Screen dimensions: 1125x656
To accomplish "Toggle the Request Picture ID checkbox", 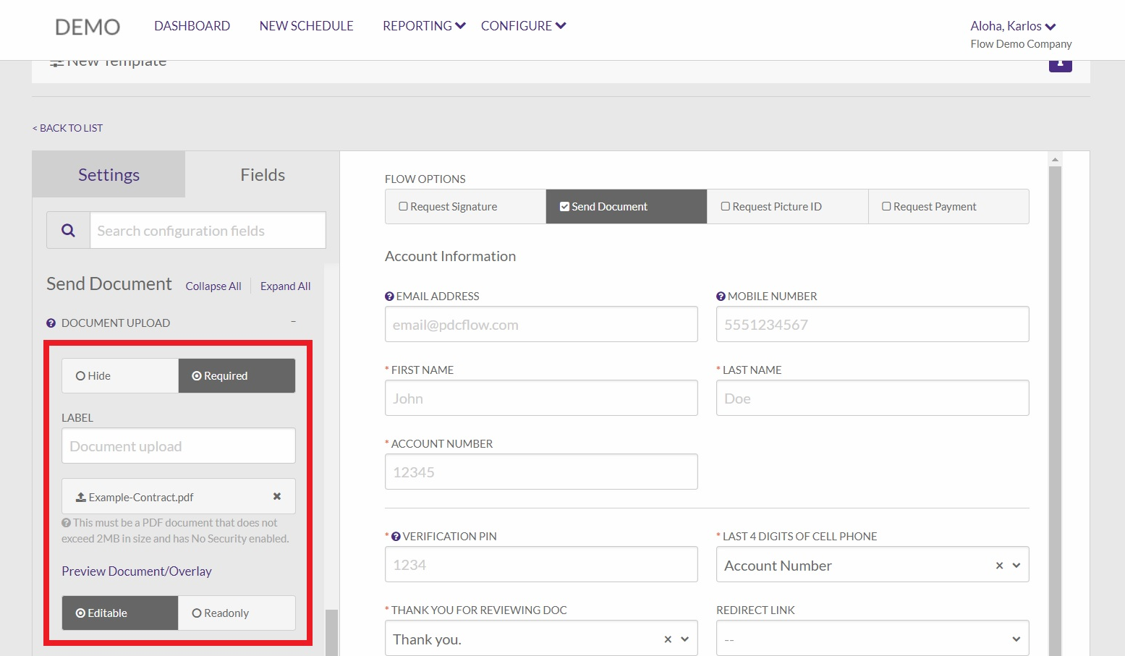I will 726,206.
